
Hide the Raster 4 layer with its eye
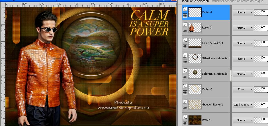[x=185, y=16]
